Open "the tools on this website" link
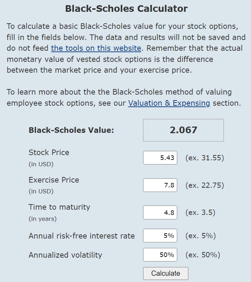 tap(96, 48)
